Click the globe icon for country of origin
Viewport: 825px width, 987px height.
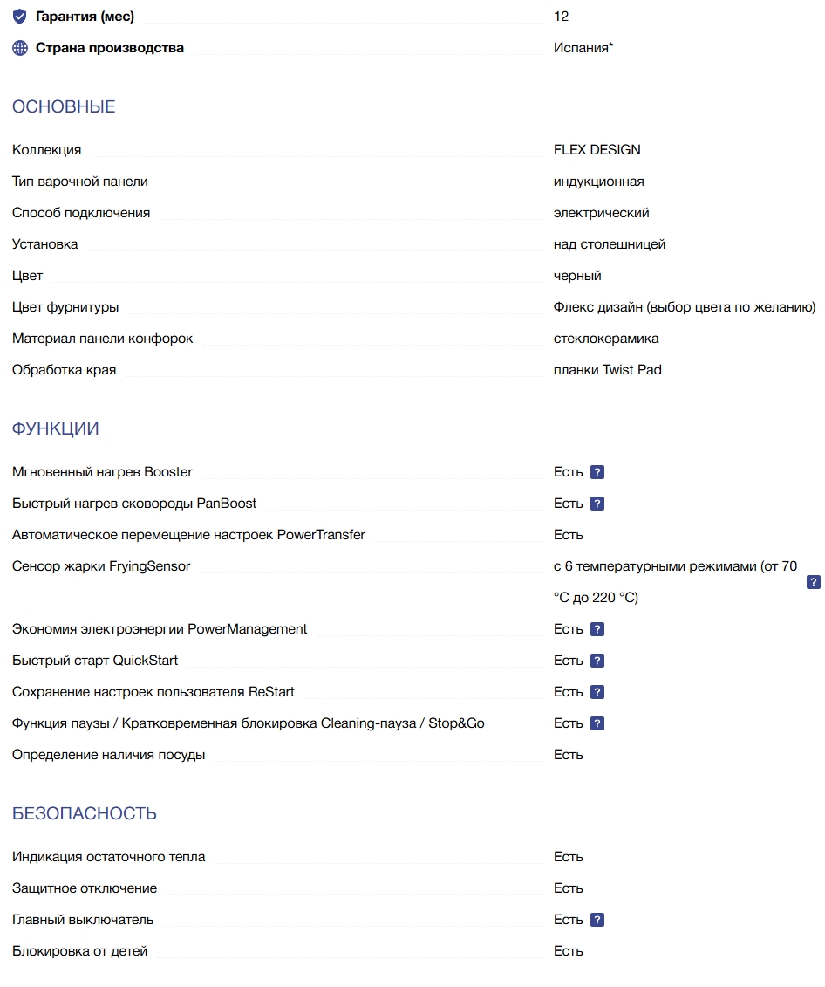tap(20, 48)
